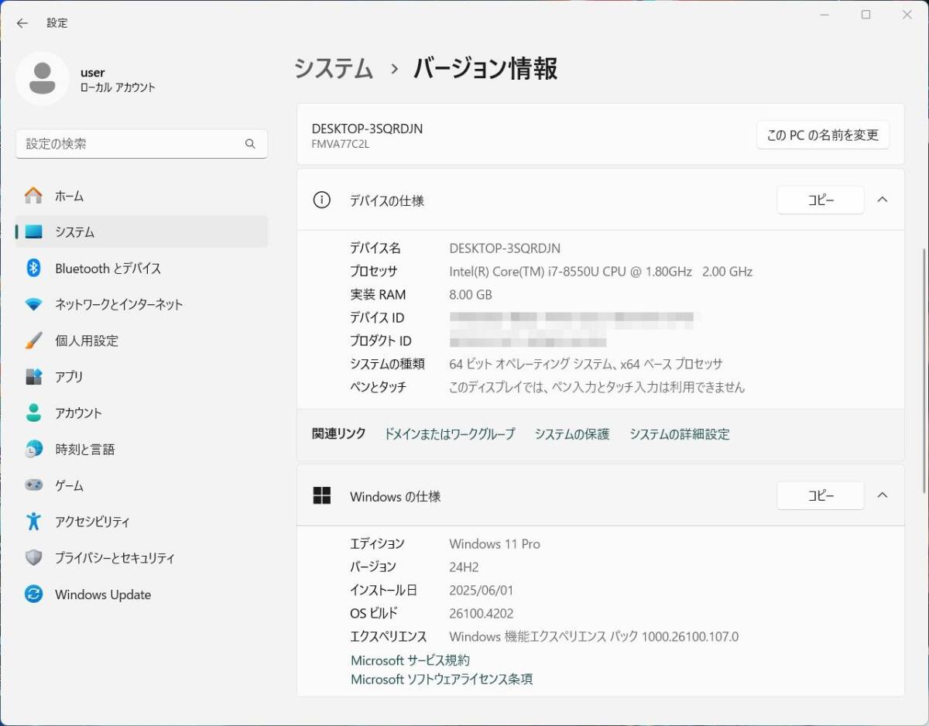Click the アクセシビリティ figure icon
The height and width of the screenshot is (726, 929).
[x=33, y=522]
